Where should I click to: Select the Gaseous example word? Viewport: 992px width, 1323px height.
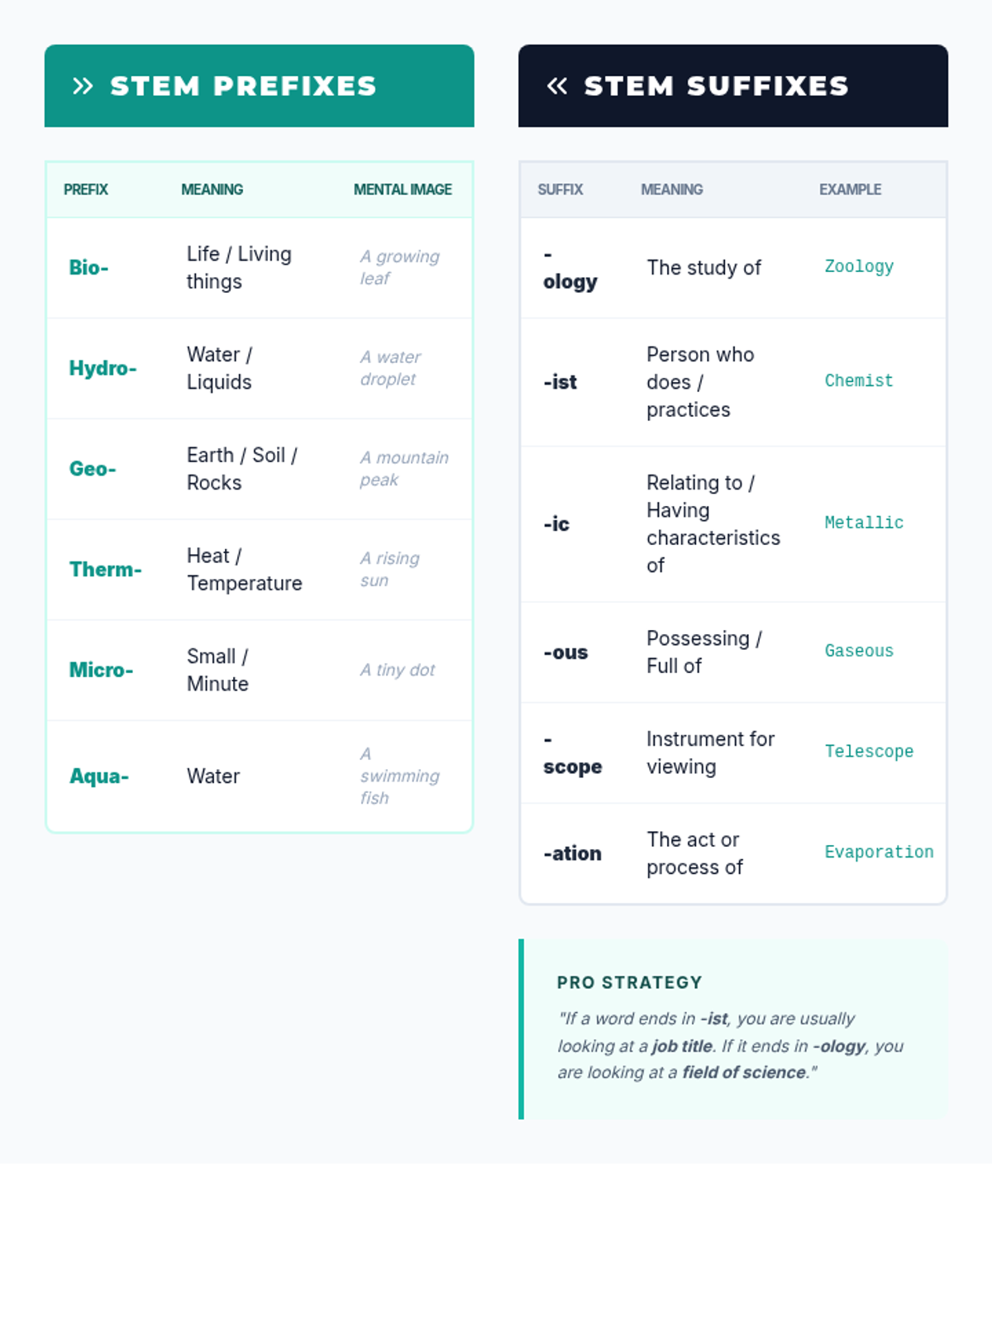(859, 651)
